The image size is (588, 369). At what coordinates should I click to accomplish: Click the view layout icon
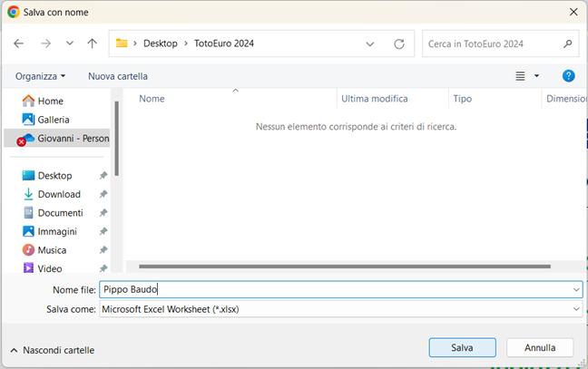click(520, 76)
